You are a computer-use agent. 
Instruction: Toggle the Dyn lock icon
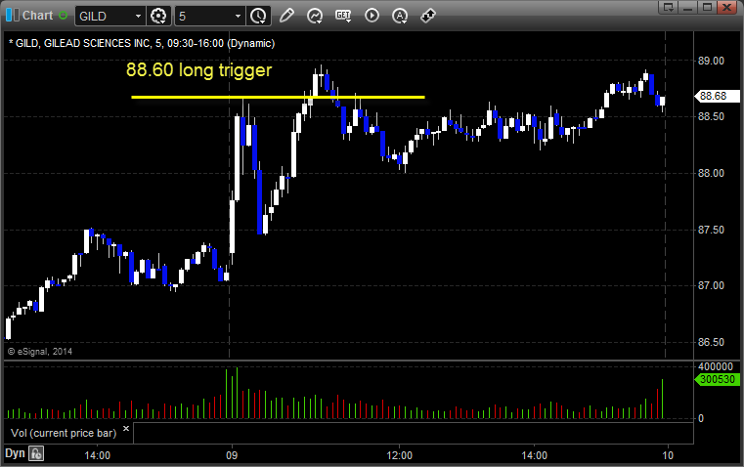coord(36,453)
